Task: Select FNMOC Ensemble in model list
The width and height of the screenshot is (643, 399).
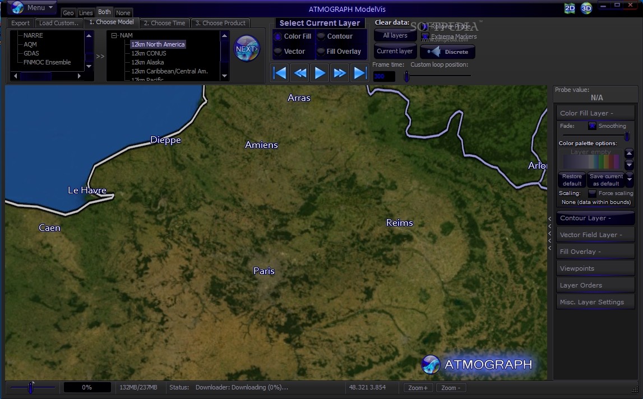Action: pyautogui.click(x=47, y=62)
